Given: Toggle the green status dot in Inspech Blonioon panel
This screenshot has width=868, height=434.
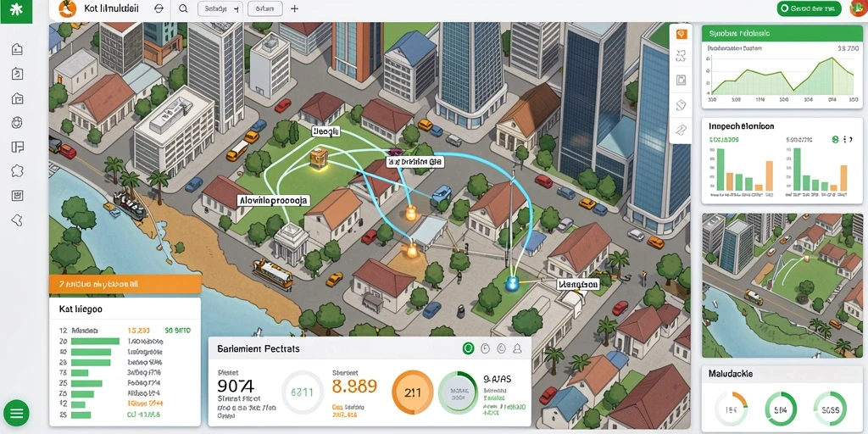Looking at the screenshot, I should click(835, 140).
